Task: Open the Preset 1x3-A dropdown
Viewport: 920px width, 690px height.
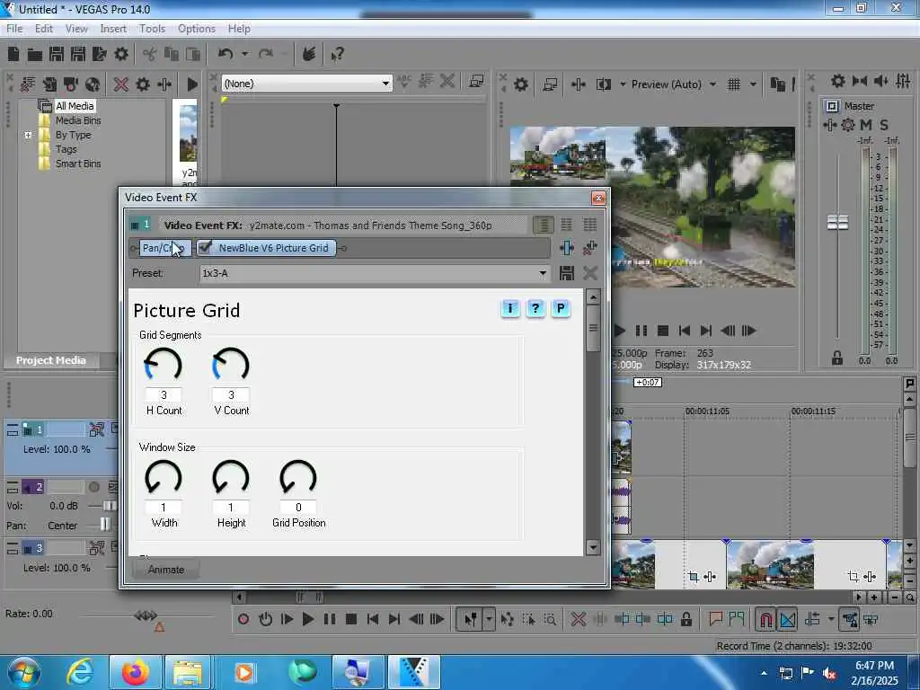Action: (543, 273)
